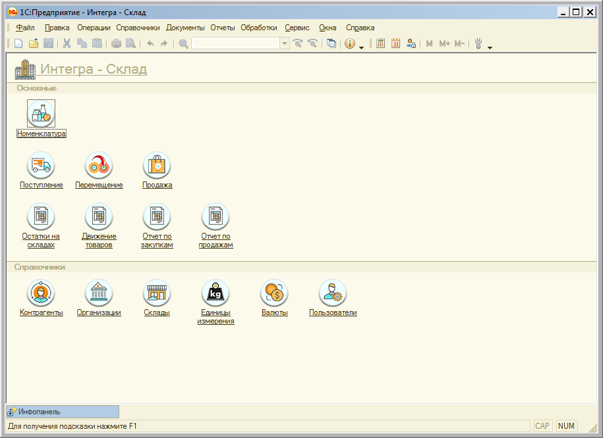This screenshot has height=438, width=603.
Task: Open the Отчеты menu
Action: (x=222, y=28)
